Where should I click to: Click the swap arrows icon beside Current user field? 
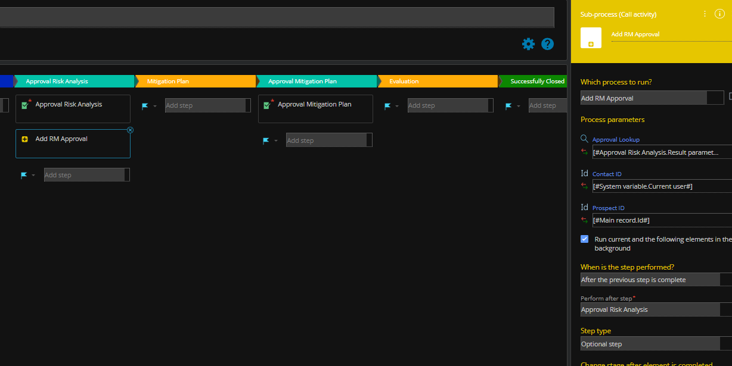coord(584,186)
